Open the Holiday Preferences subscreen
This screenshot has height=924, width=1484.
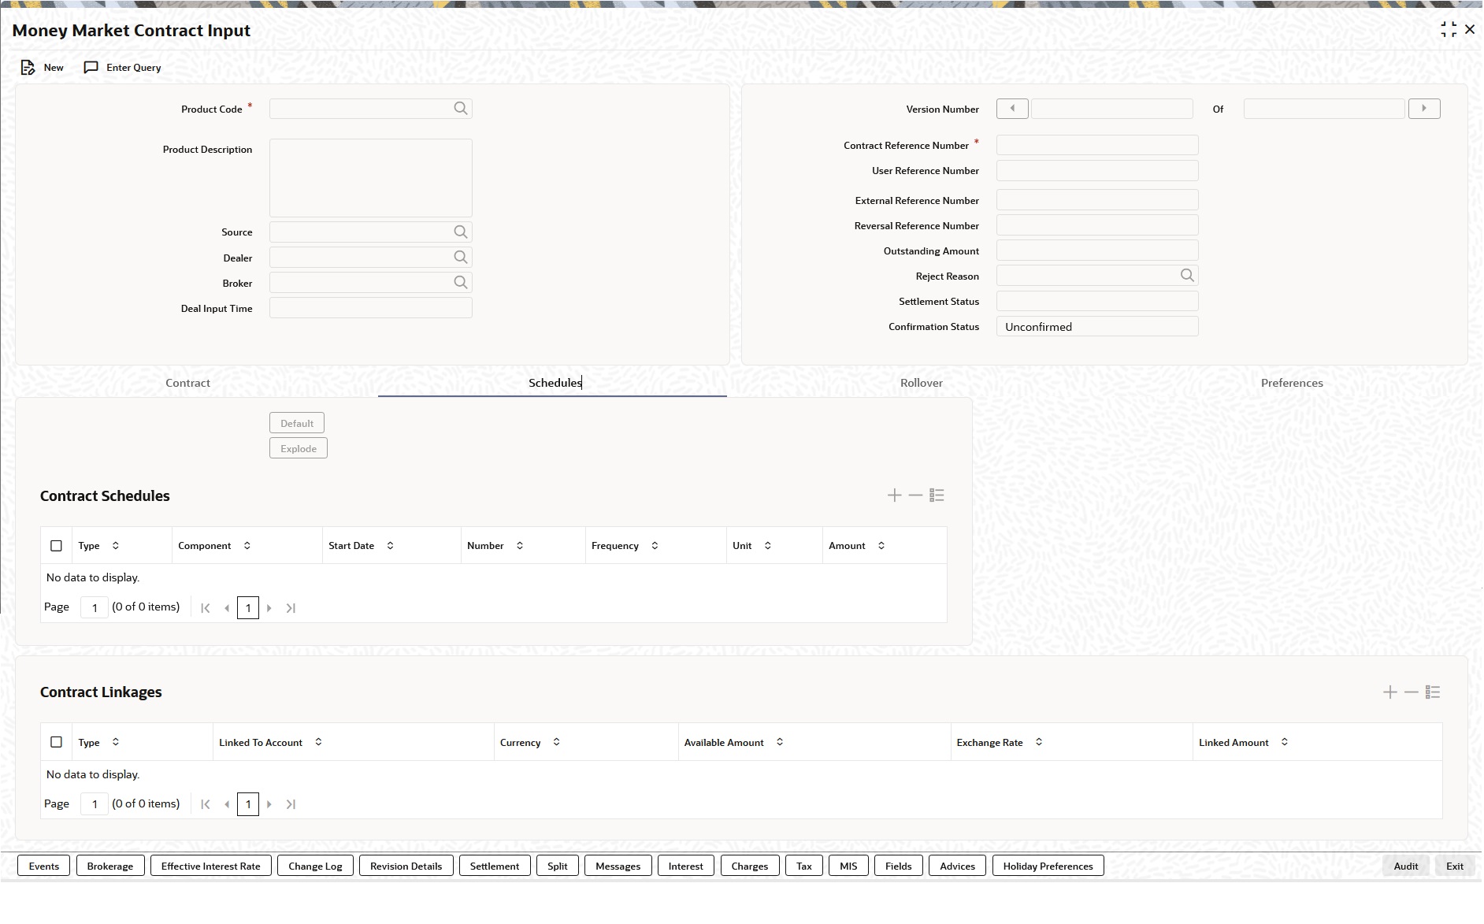(x=1048, y=866)
